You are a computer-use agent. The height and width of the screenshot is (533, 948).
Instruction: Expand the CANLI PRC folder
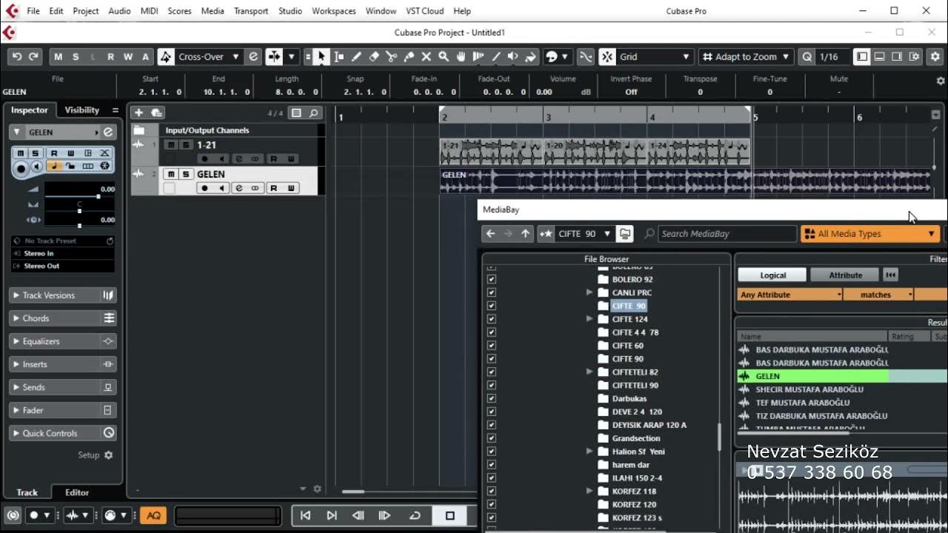[590, 292]
